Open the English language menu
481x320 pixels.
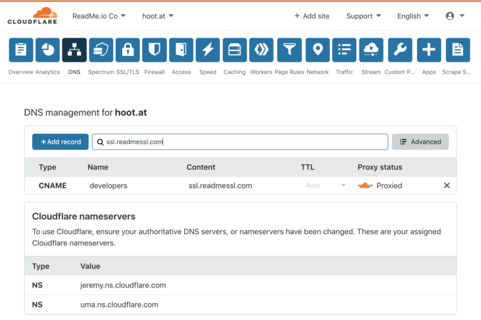pyautogui.click(x=413, y=16)
